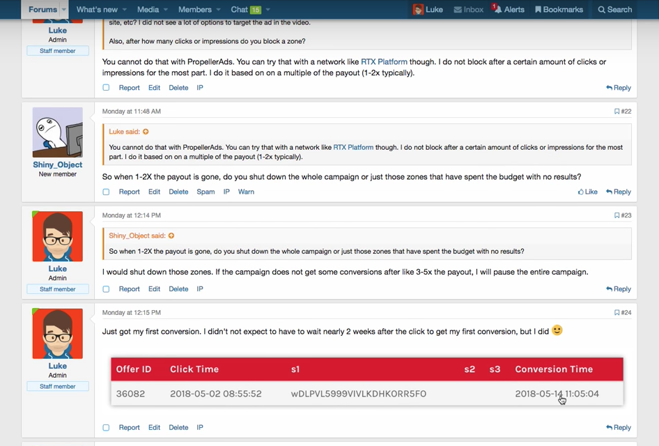This screenshot has width=659, height=446.
Task: Delete post #22
Action: point(178,192)
